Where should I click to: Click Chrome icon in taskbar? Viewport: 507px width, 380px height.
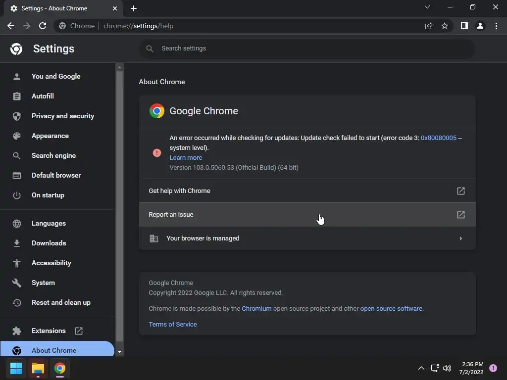pyautogui.click(x=59, y=368)
